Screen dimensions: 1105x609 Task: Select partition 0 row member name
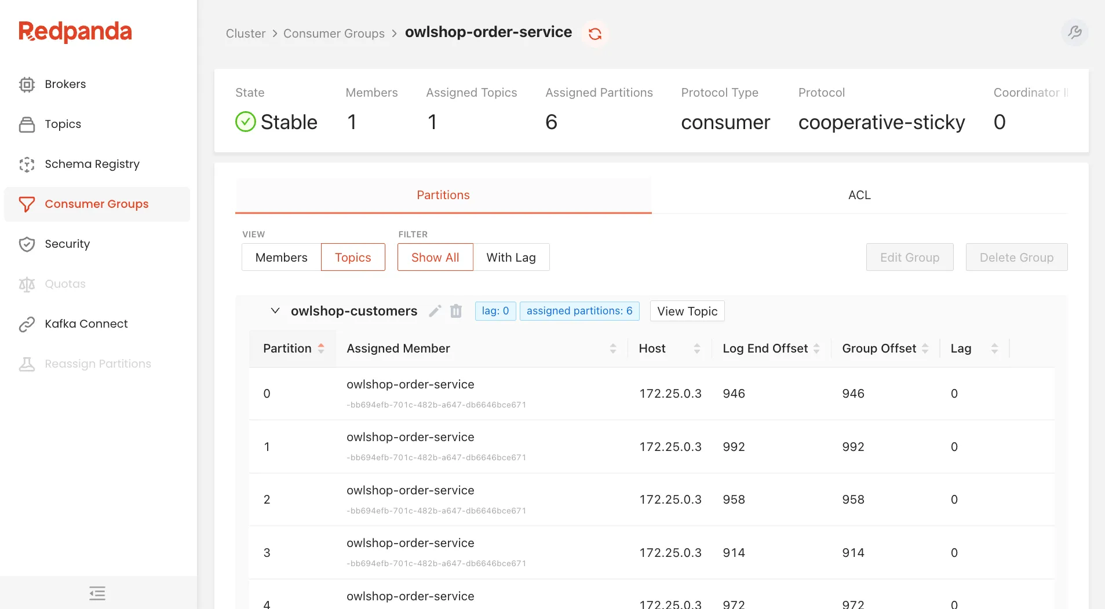410,385
